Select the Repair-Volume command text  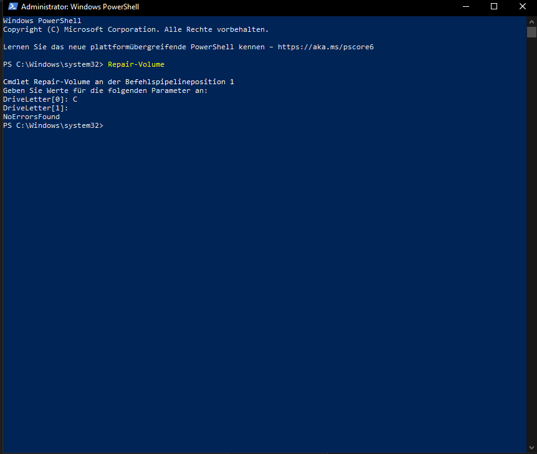(x=136, y=64)
